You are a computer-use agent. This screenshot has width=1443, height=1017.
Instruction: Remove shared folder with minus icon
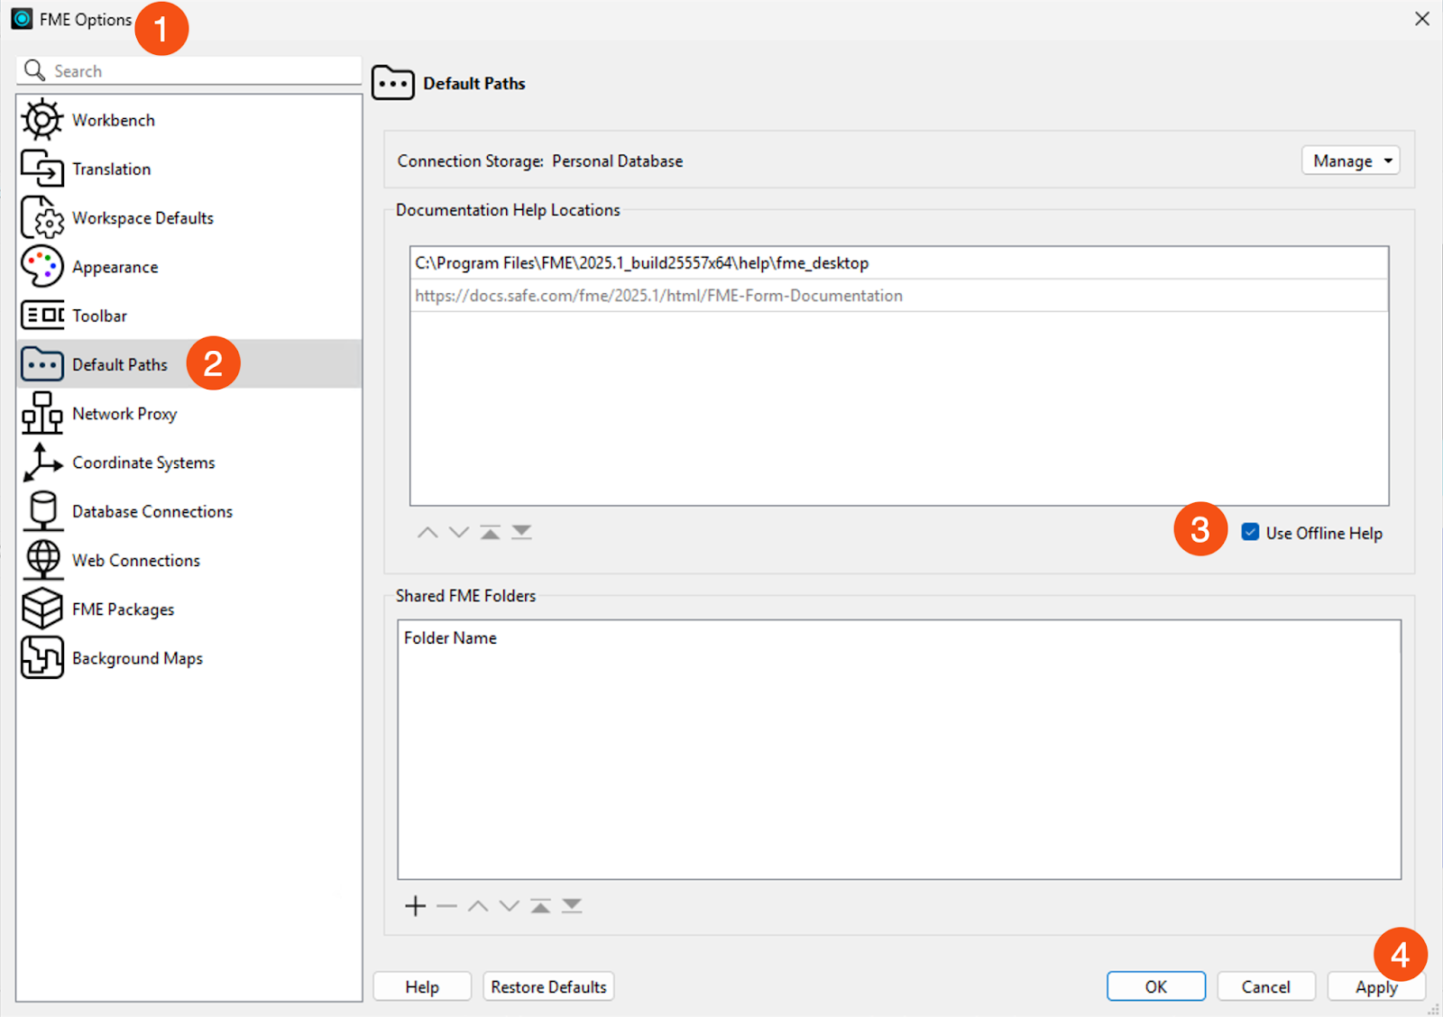(446, 906)
